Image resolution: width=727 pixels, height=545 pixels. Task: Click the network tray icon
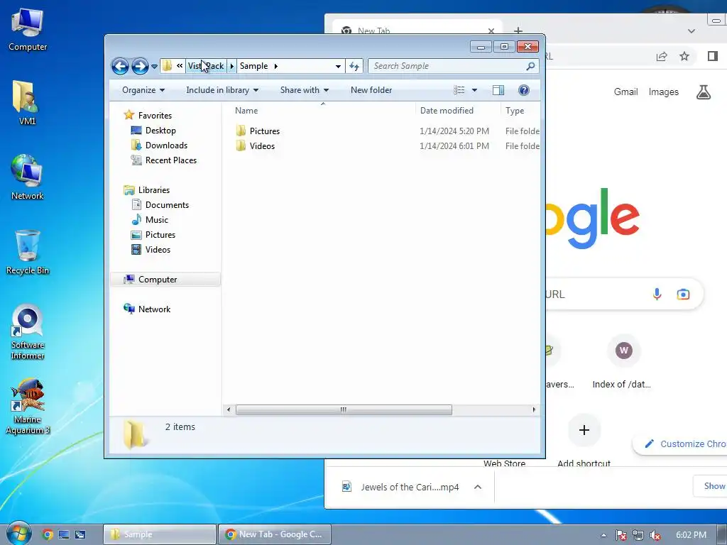tap(638, 535)
